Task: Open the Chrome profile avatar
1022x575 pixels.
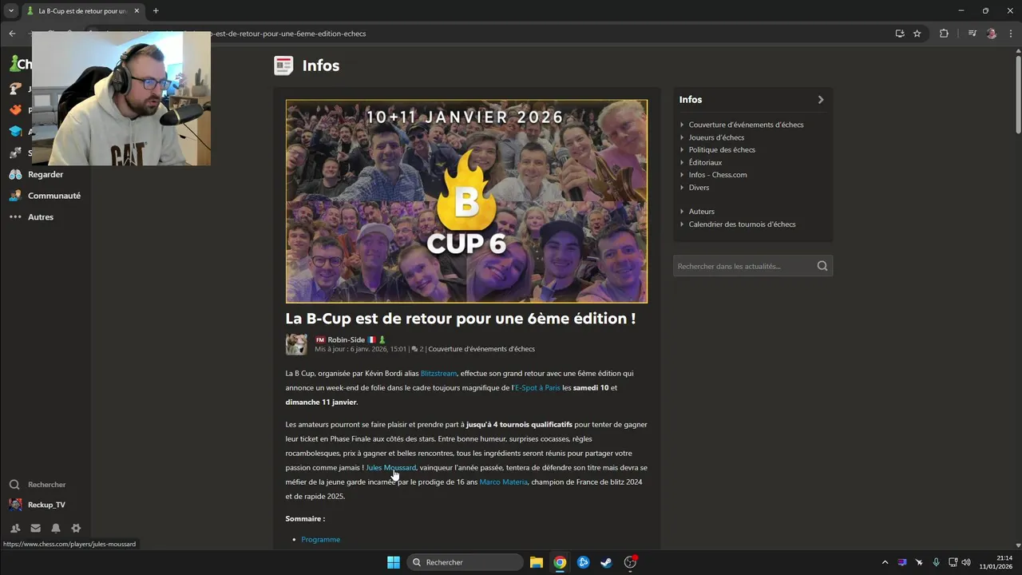Action: pos(992,34)
